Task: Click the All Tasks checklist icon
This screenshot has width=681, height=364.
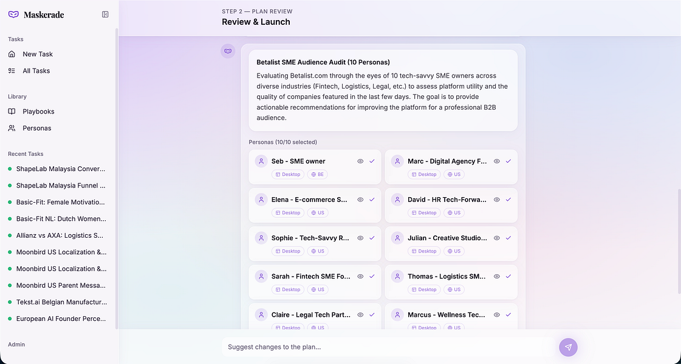Action: tap(12, 71)
